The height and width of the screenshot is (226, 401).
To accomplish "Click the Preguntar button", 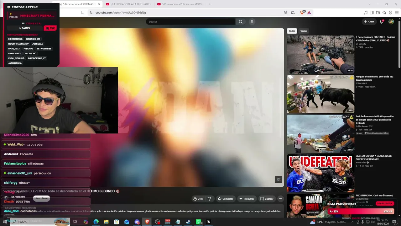I will [x=247, y=199].
